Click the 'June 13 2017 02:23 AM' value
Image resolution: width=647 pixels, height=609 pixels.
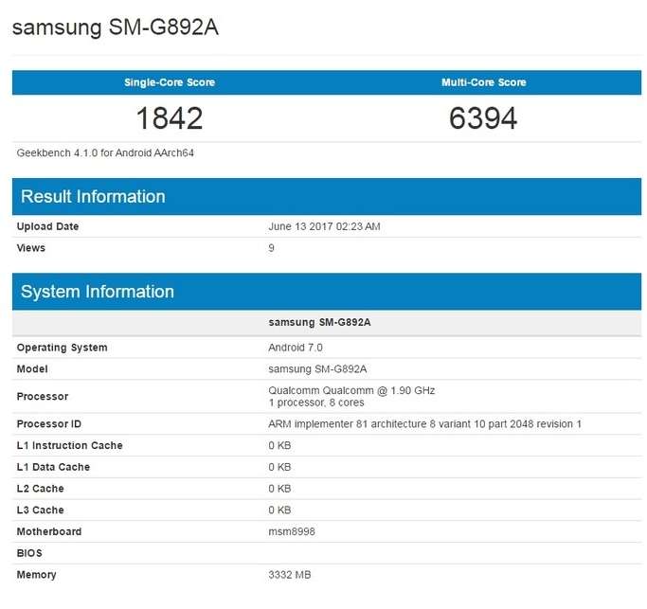click(x=324, y=226)
